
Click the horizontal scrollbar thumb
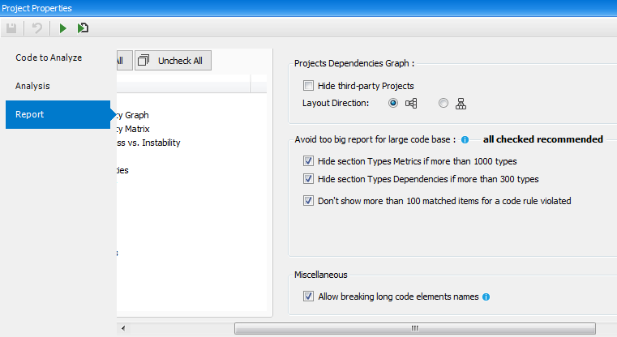pyautogui.click(x=414, y=328)
